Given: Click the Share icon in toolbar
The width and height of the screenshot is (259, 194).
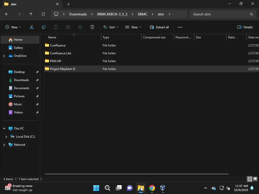Looking at the screenshot, I should pos(80,27).
